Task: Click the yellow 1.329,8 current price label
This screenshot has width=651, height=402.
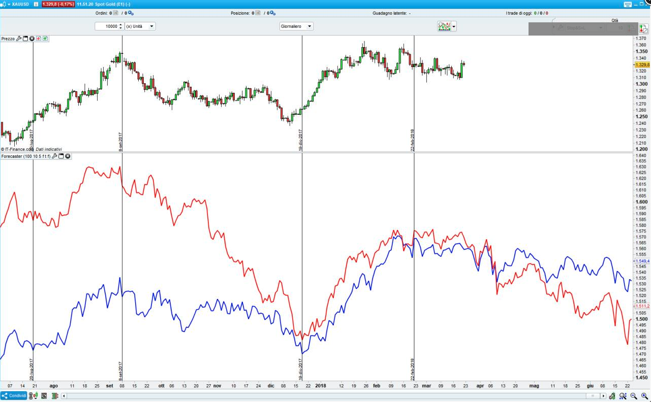Action: pyautogui.click(x=642, y=64)
